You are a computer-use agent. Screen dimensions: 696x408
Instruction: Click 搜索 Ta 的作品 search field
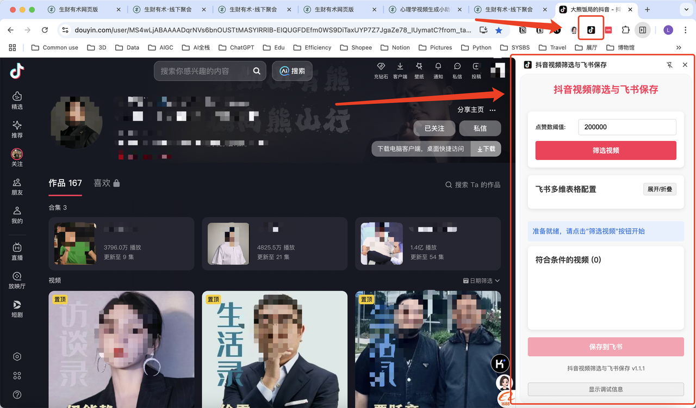click(x=473, y=184)
